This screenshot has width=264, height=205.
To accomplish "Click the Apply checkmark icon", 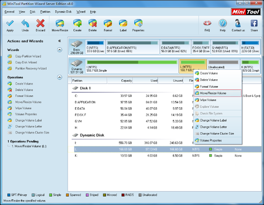I will 10,23.
